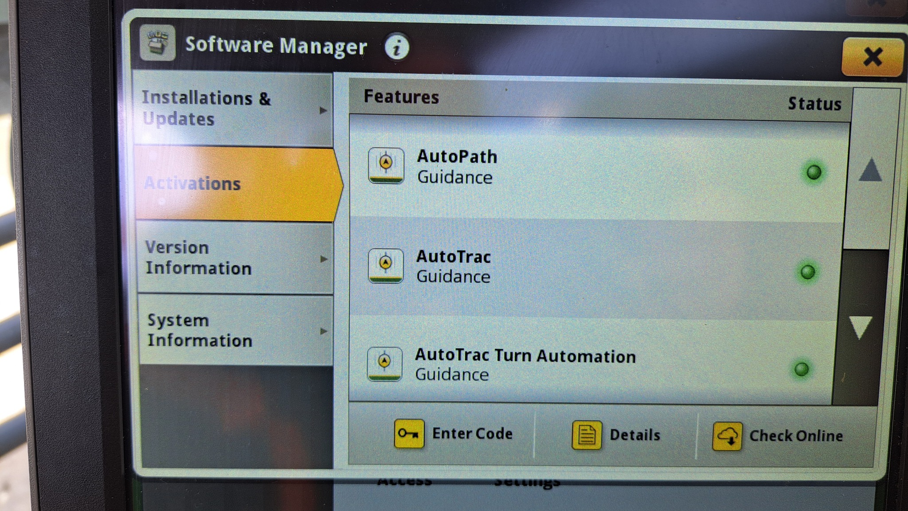This screenshot has width=908, height=511.
Task: Select the Activations tab
Action: (238, 183)
